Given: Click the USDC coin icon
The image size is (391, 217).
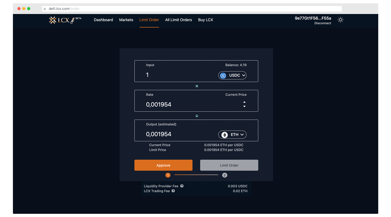Looking at the screenshot, I should pyautogui.click(x=223, y=75).
